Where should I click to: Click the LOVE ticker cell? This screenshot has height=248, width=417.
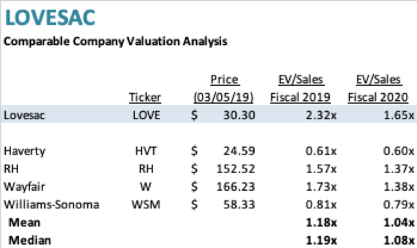[x=147, y=115]
